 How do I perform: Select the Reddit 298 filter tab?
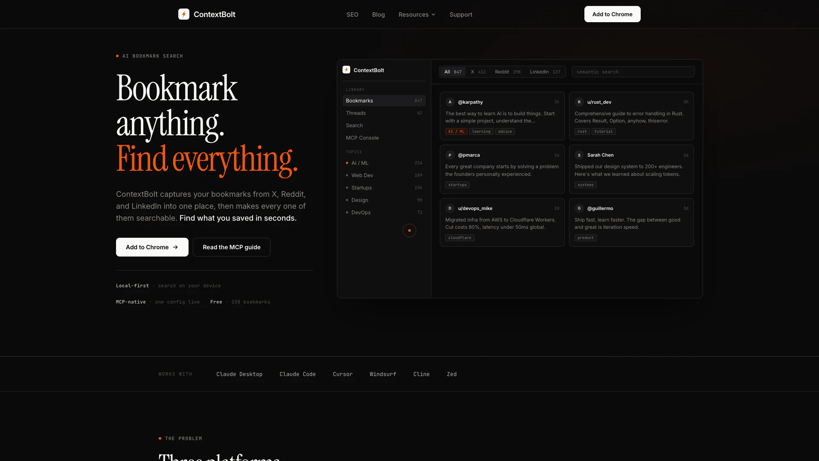click(x=508, y=72)
